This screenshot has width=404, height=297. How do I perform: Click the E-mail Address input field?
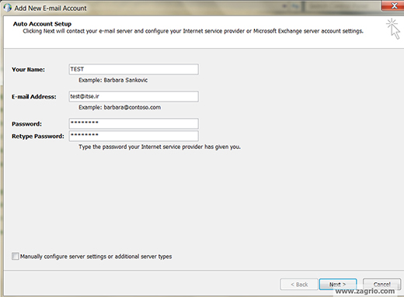point(134,96)
